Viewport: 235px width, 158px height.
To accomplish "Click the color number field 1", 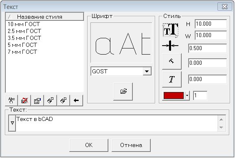I will click(x=200, y=95).
